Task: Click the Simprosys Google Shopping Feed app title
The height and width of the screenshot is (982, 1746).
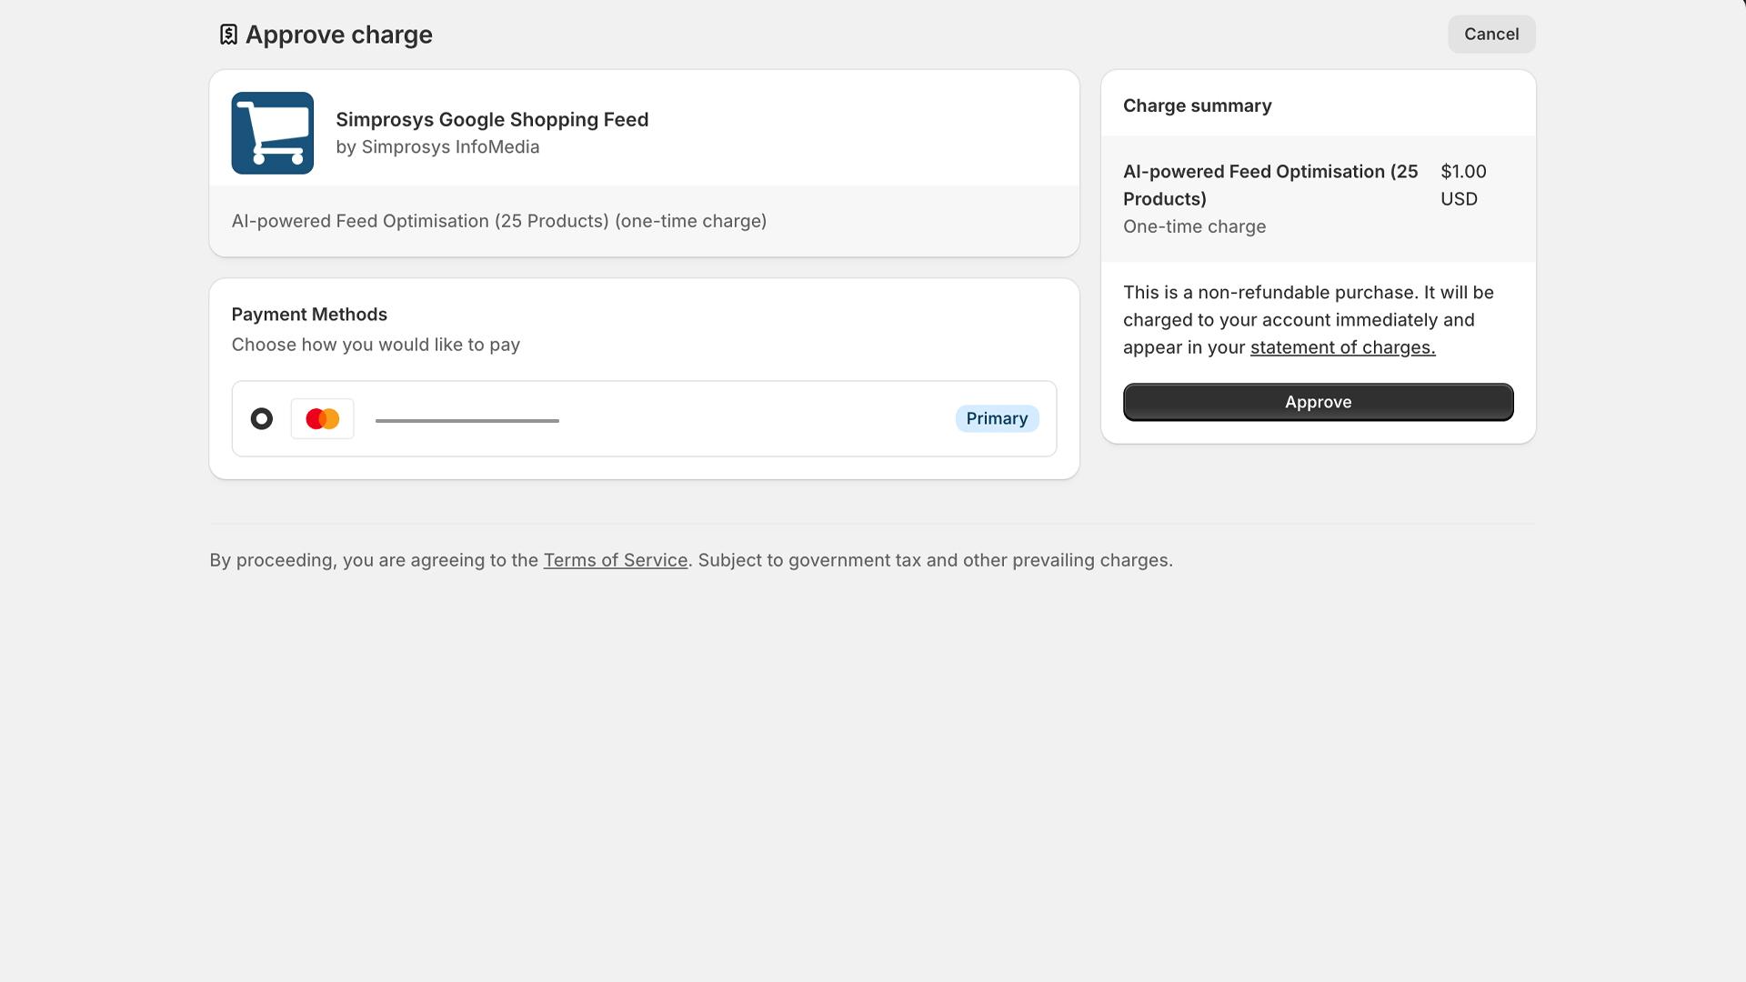Action: tap(494, 119)
